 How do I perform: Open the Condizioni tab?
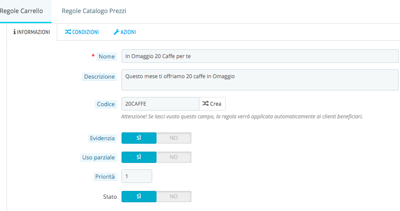click(x=82, y=32)
